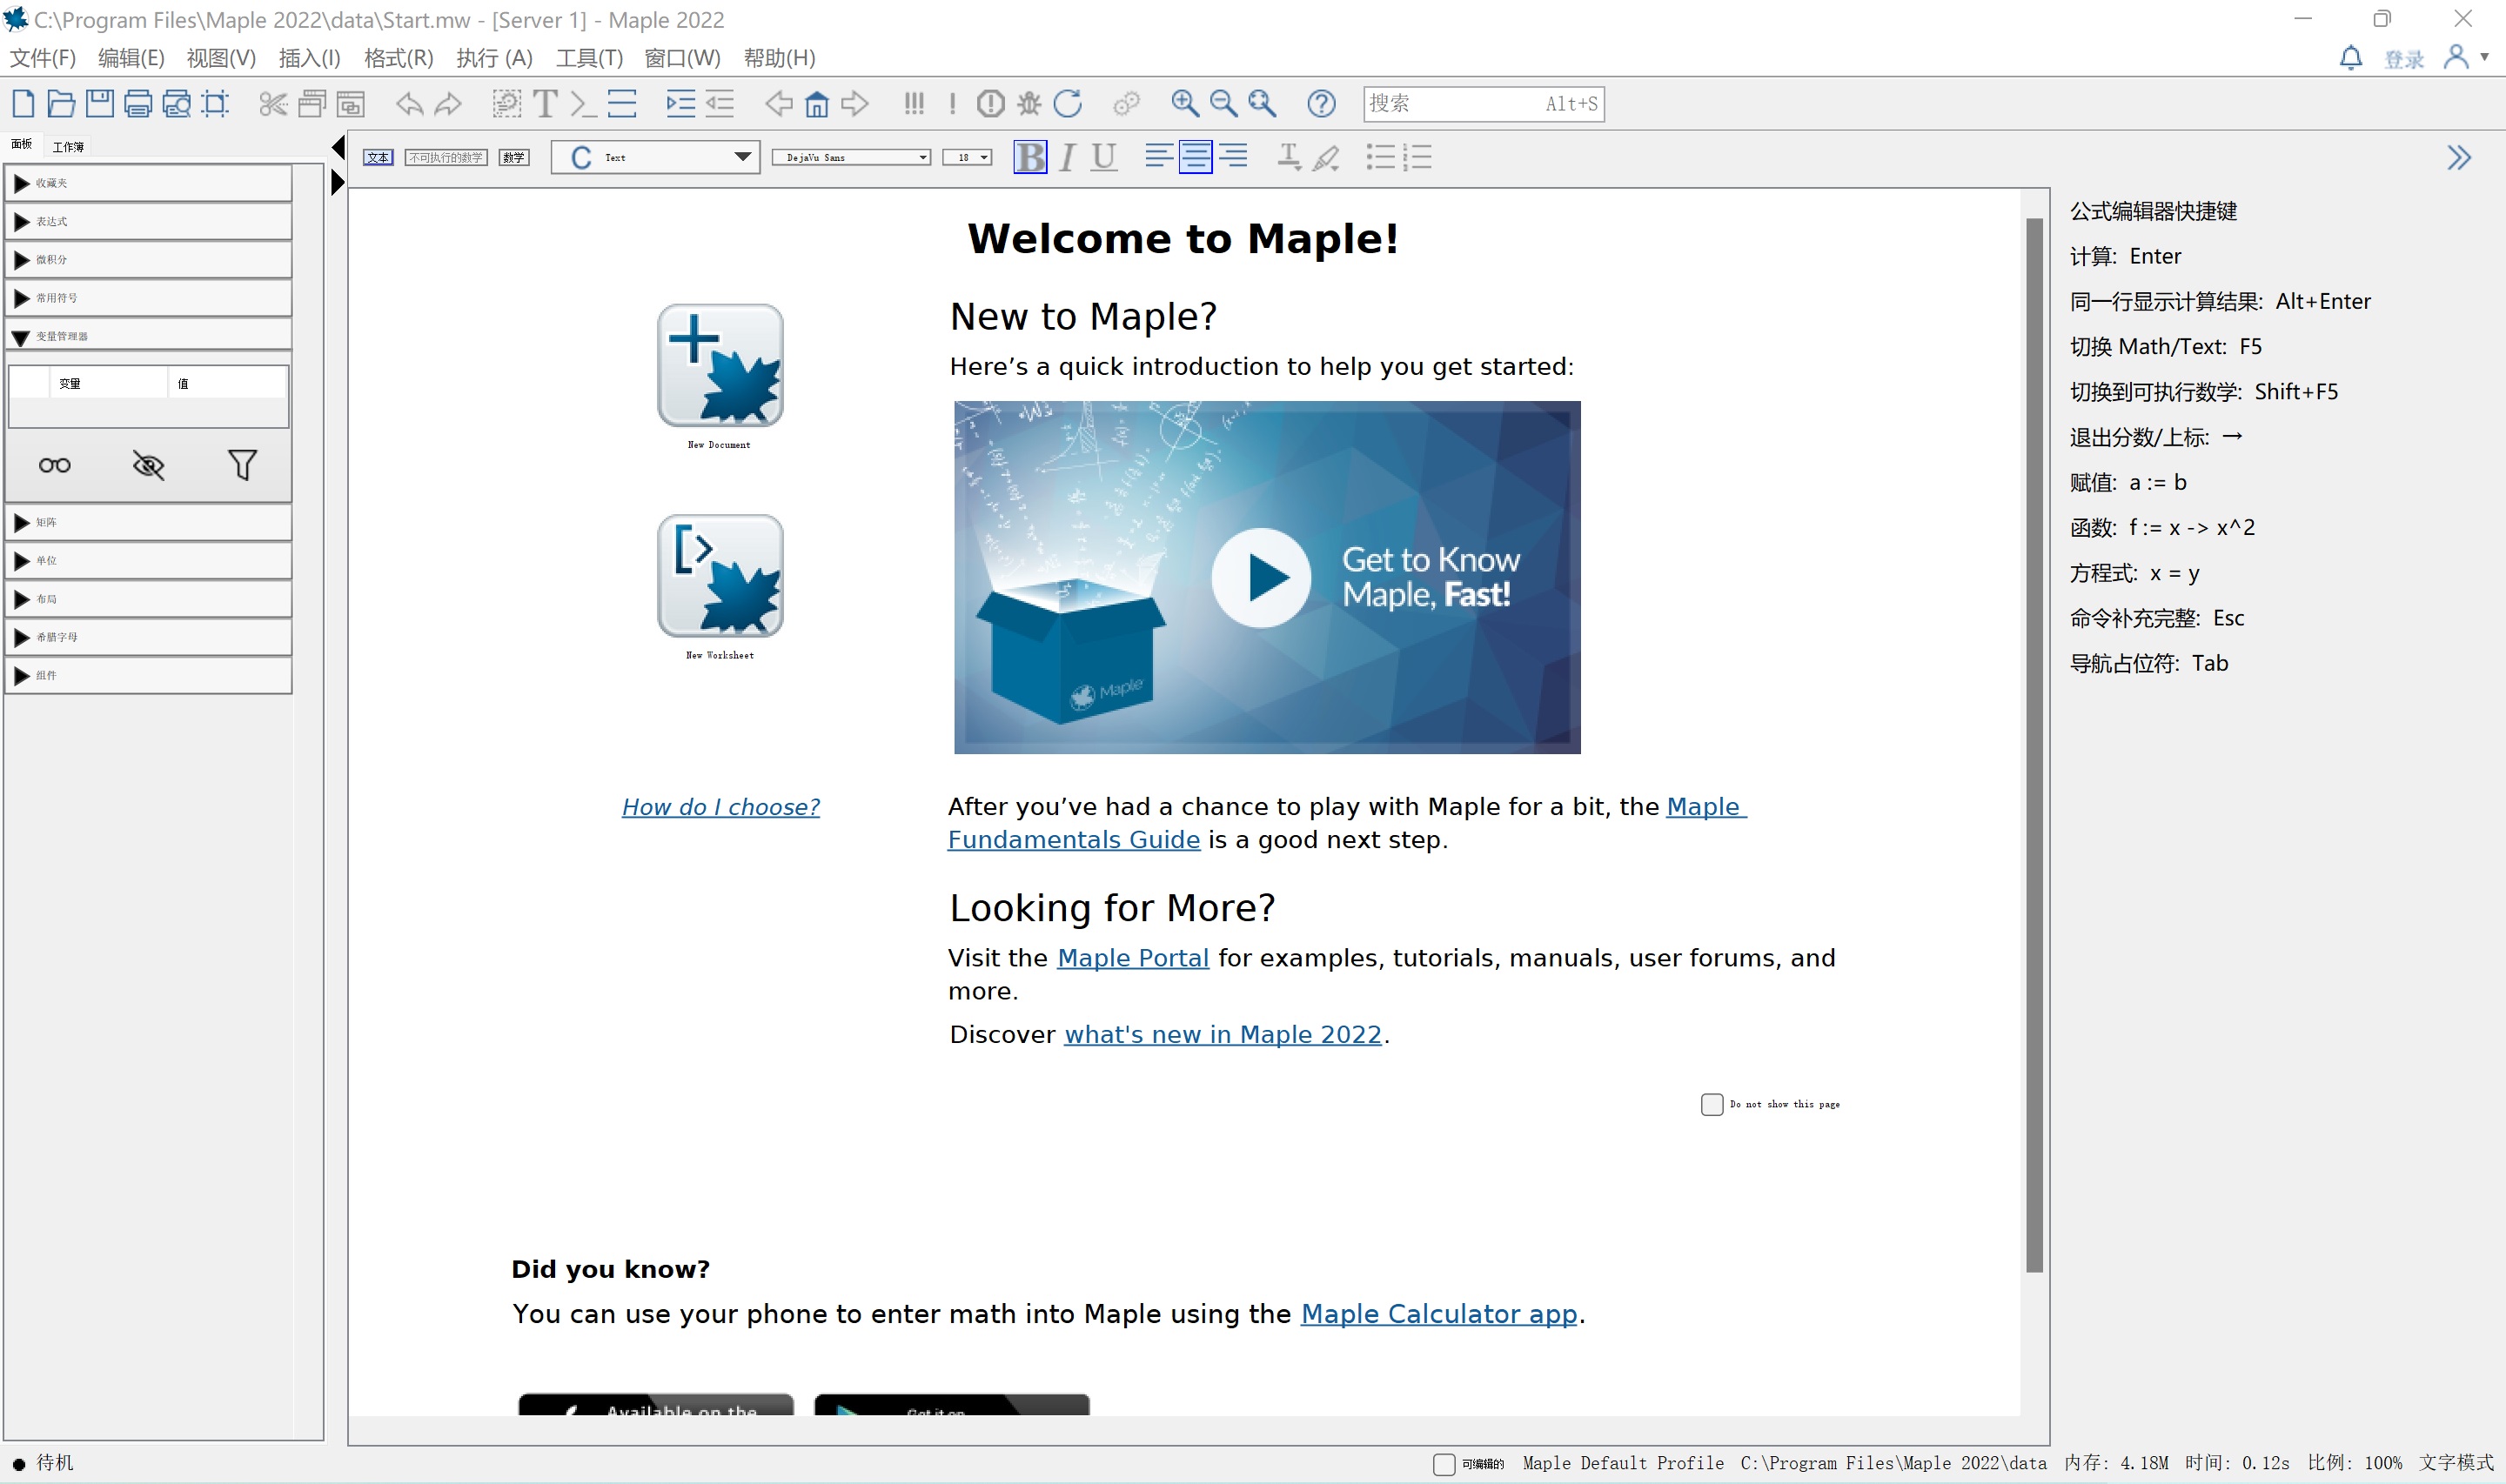Screen dimensions: 2506x1484
Task: Toggle bold formatting
Action: point(1030,157)
